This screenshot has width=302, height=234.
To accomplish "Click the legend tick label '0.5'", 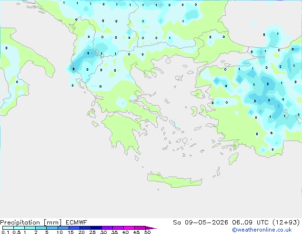I will 17,232.
